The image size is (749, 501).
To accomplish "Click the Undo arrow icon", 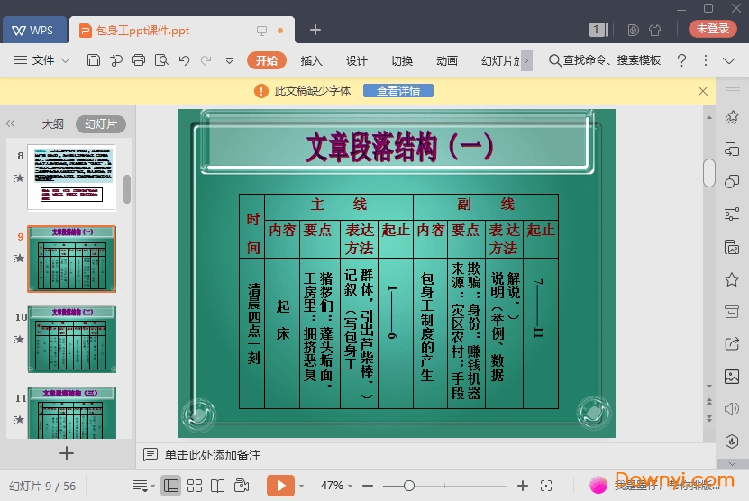I will click(184, 60).
